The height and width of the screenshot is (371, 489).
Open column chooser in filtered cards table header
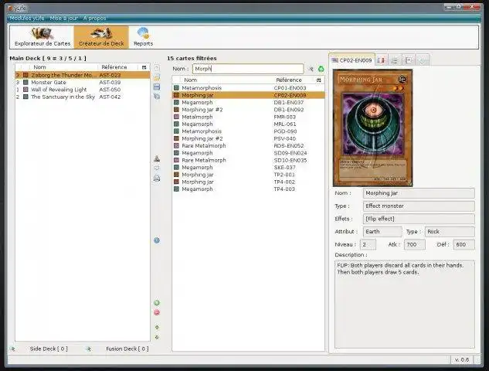coord(319,80)
